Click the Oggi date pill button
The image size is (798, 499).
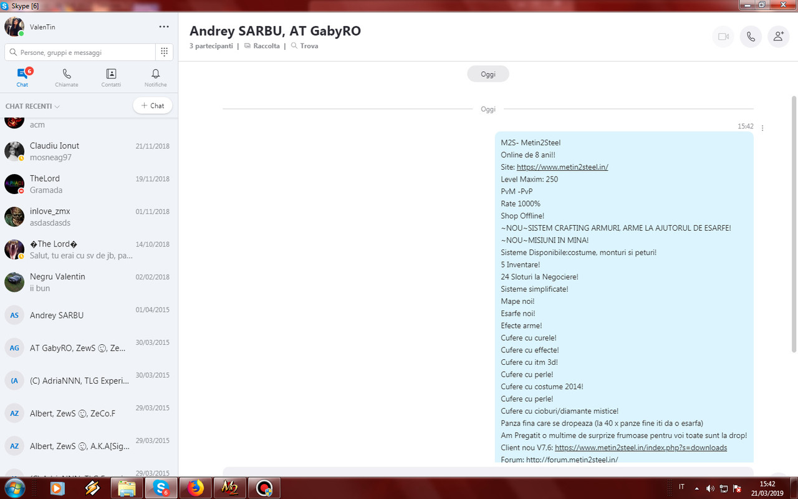[x=488, y=74]
